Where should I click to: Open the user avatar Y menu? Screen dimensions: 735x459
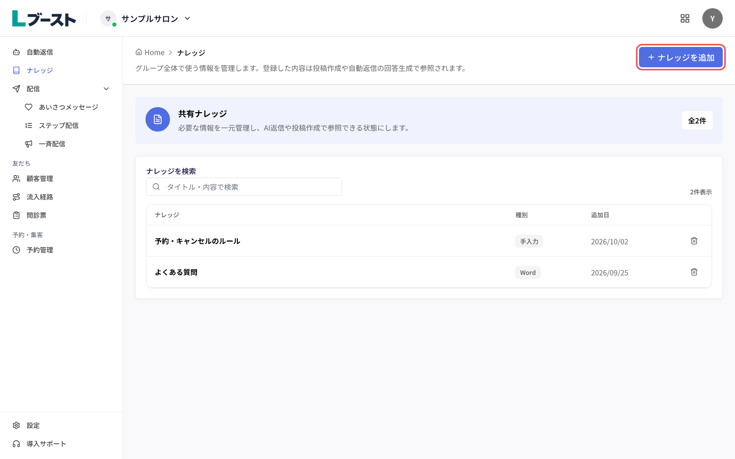tap(713, 18)
